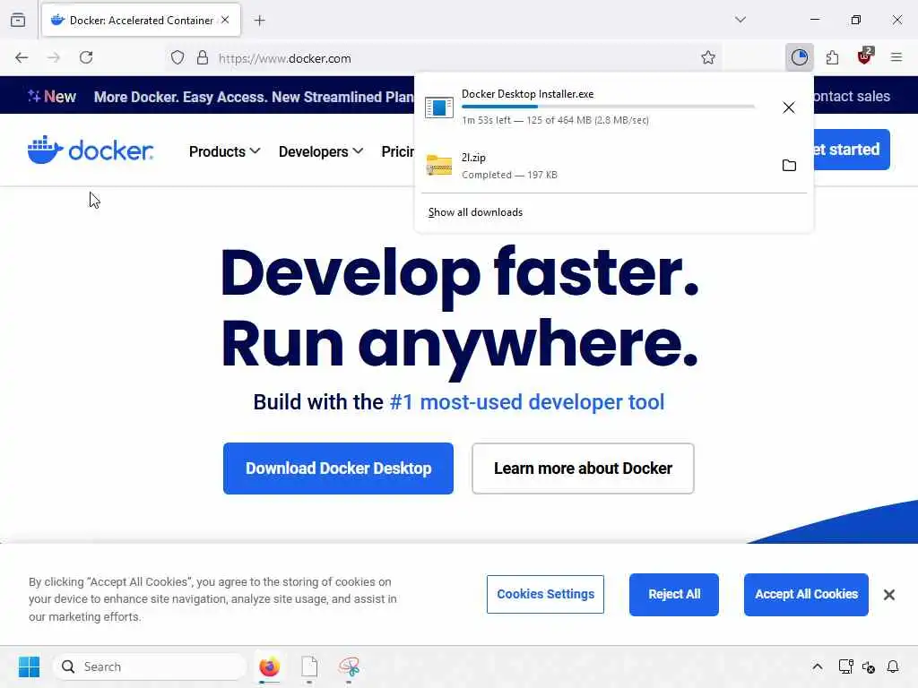Click Show all downloads
The width and height of the screenshot is (918, 688).
point(475,212)
